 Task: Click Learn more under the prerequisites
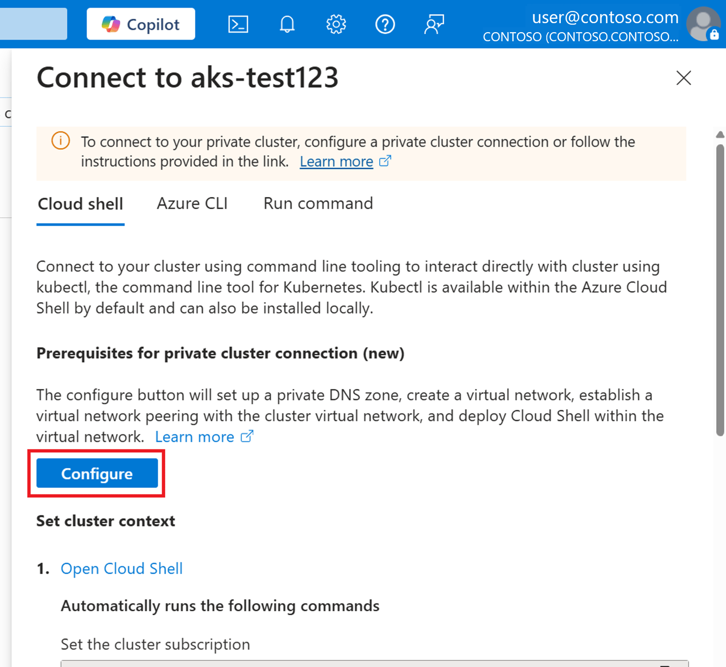coord(194,437)
